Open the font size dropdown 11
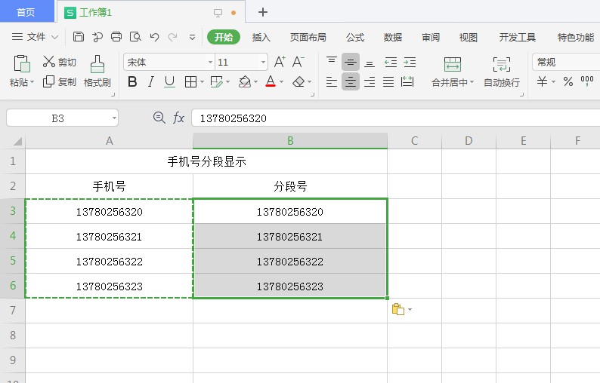The width and height of the screenshot is (600, 383). click(263, 63)
